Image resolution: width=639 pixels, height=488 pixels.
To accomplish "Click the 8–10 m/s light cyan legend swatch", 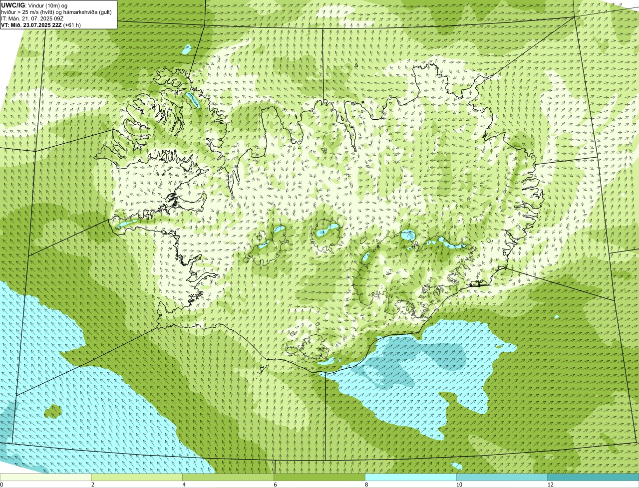I will click(411, 478).
